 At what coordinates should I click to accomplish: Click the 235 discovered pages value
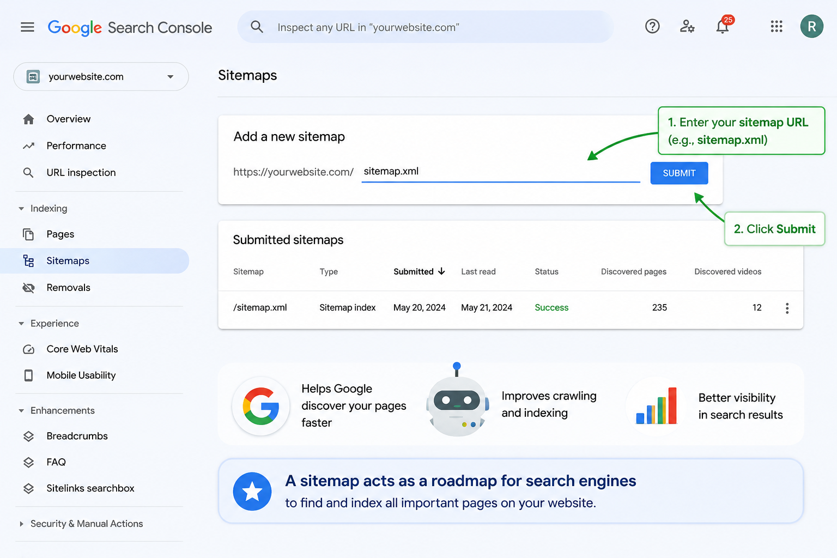tap(659, 308)
